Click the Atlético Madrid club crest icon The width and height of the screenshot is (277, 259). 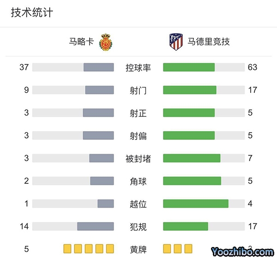176,42
